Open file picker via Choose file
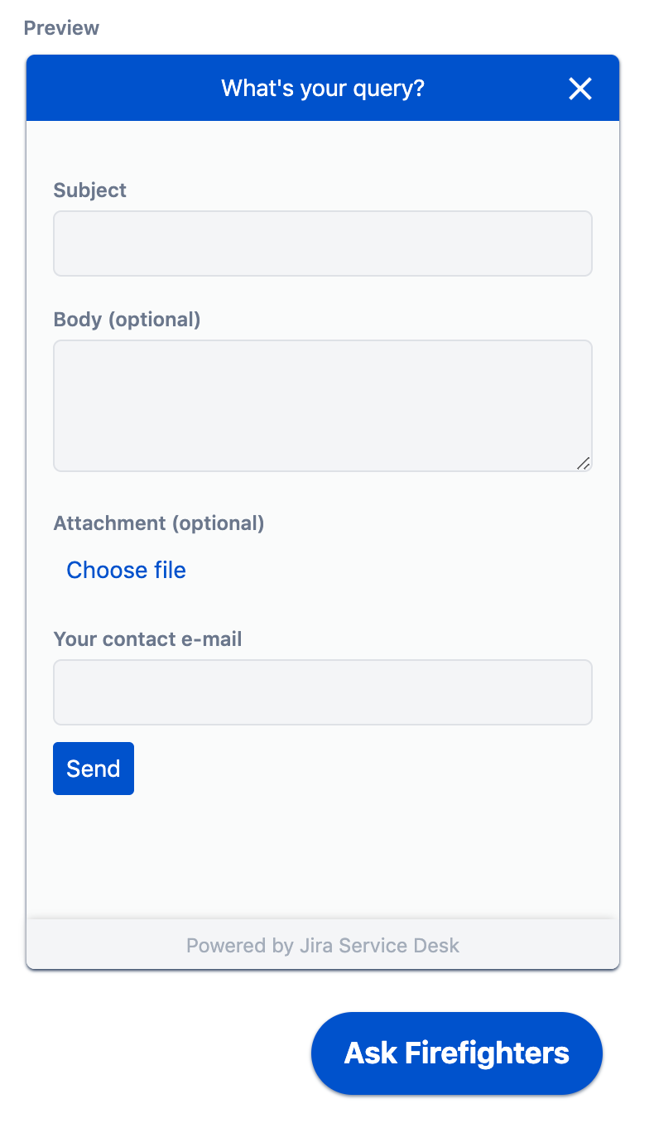The image size is (654, 1123). [x=126, y=570]
